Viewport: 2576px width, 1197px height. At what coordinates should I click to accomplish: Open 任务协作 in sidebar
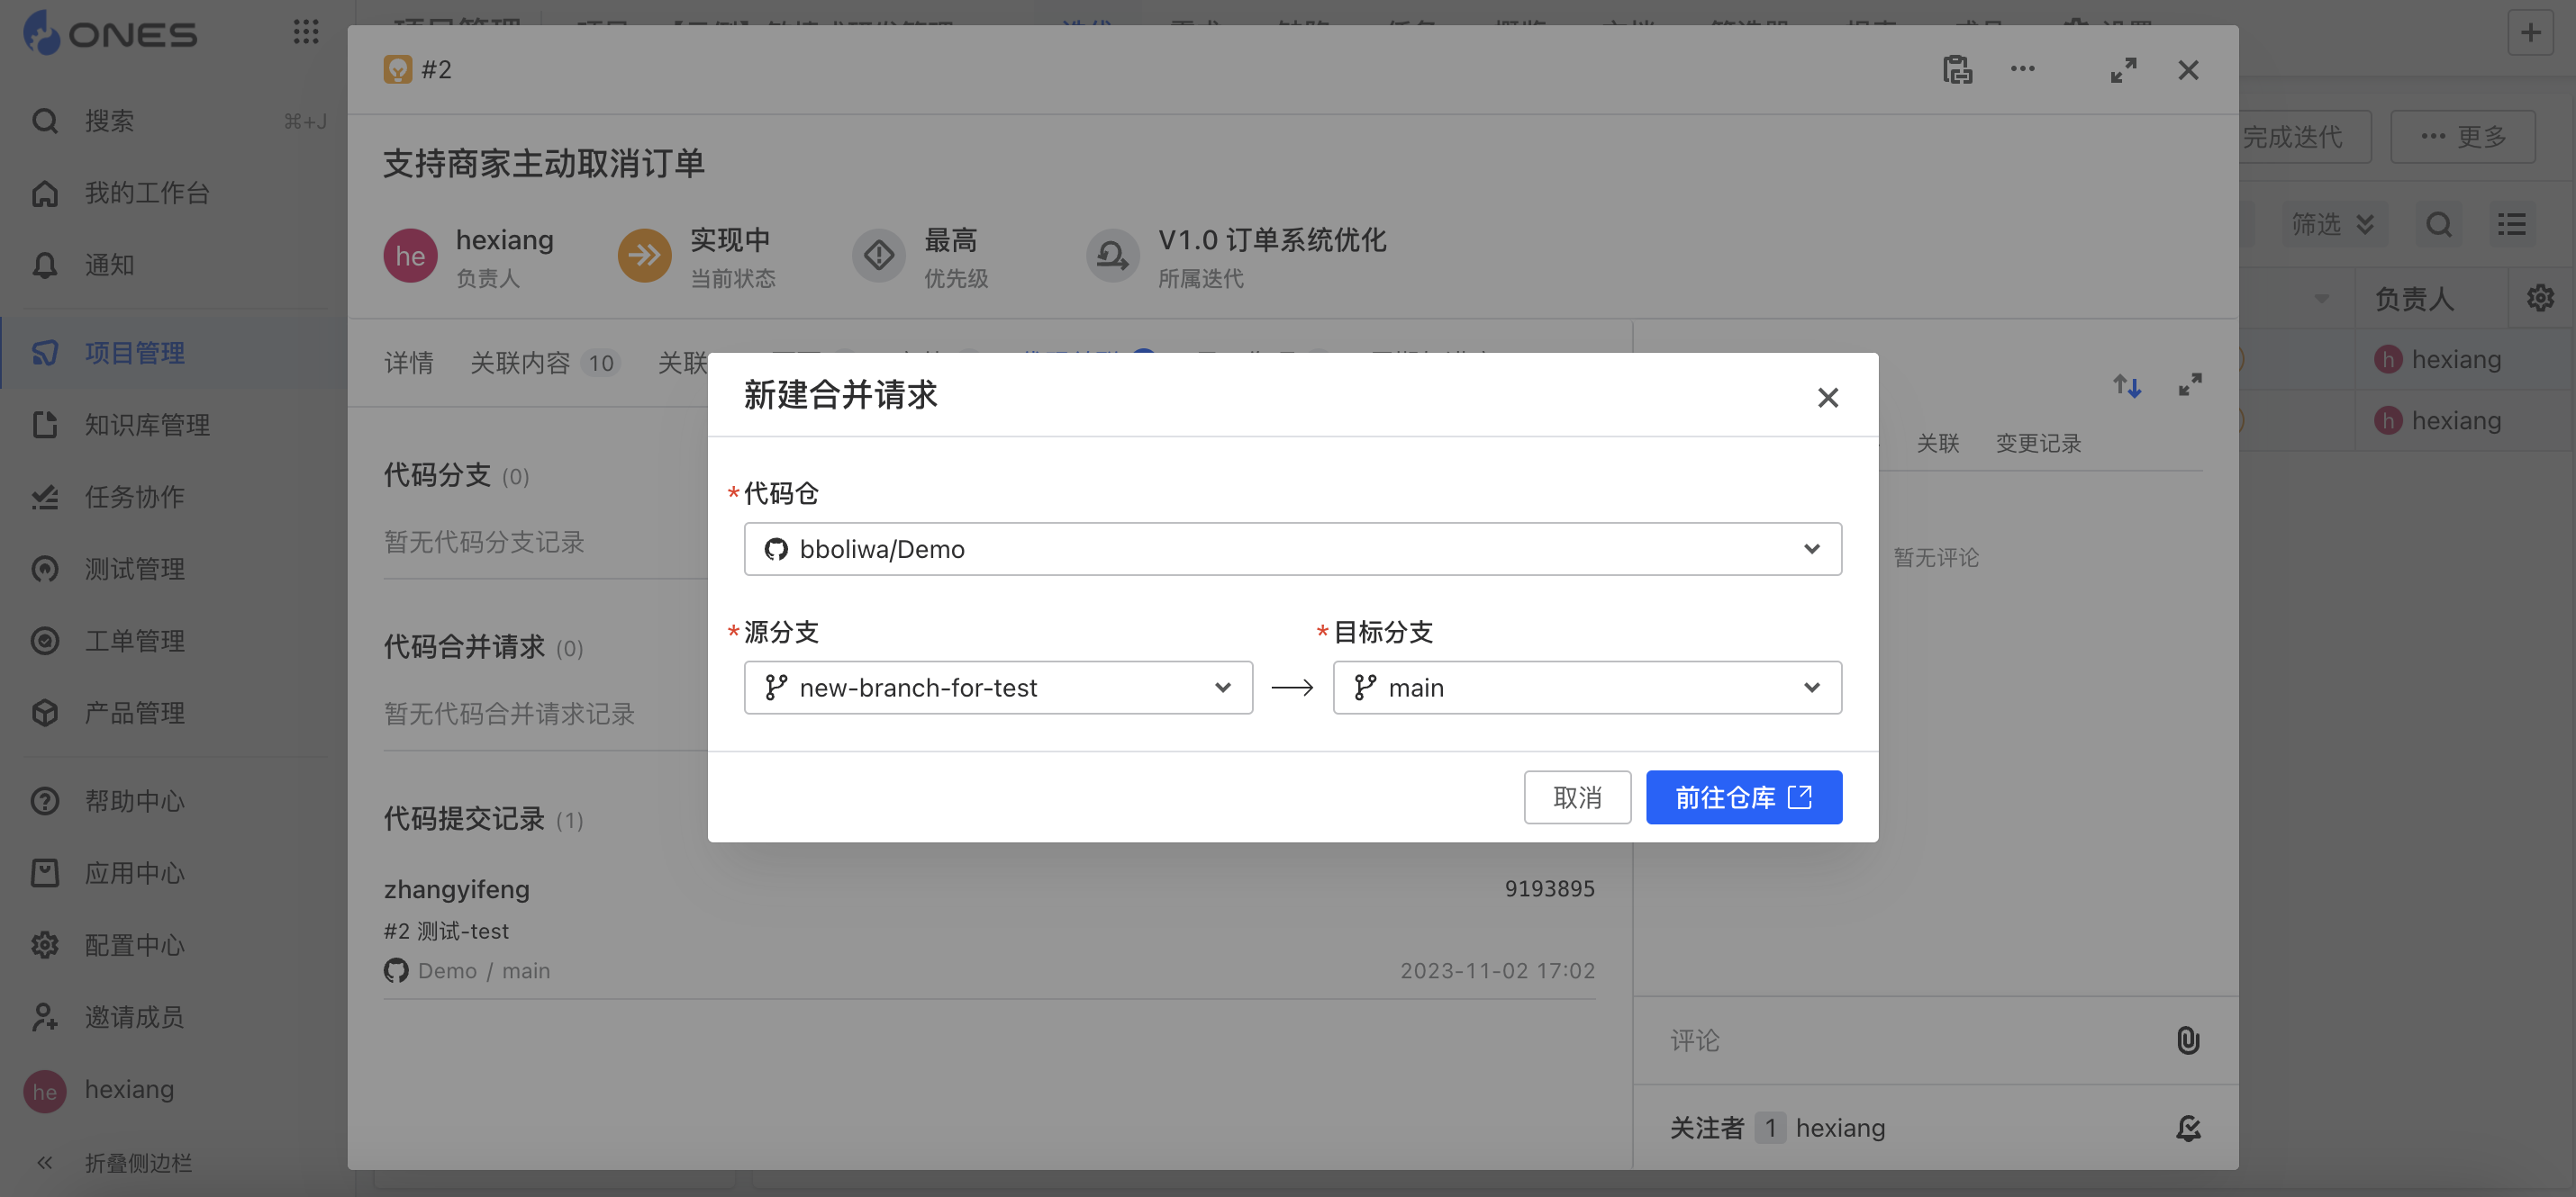[x=134, y=497]
